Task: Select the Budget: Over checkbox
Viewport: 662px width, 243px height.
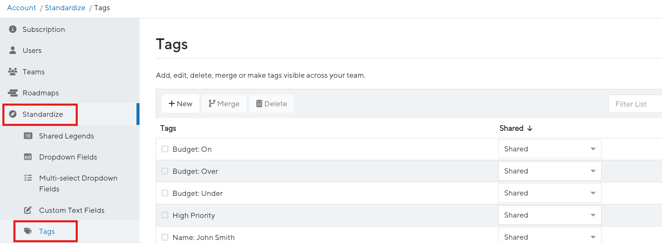Action: tap(165, 171)
